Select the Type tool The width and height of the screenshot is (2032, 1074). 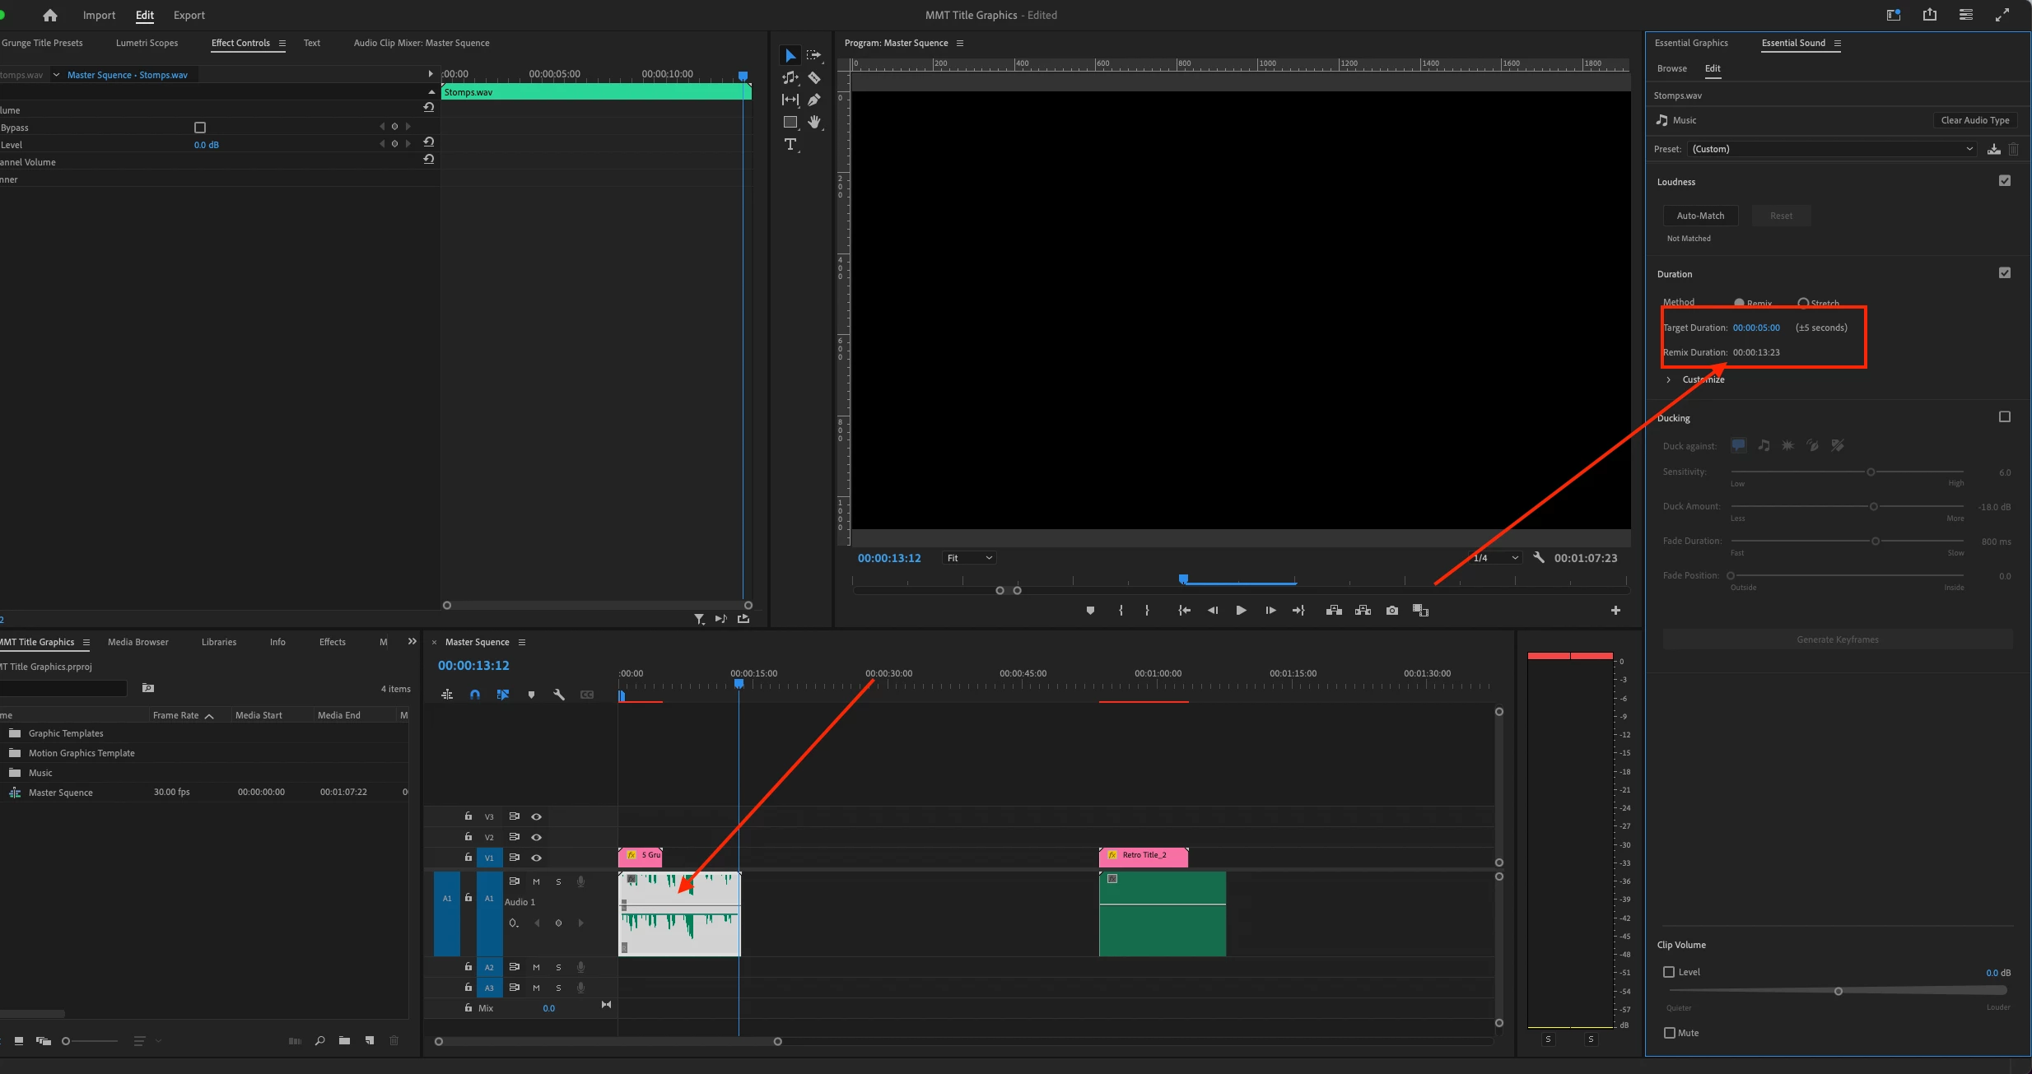point(790,145)
